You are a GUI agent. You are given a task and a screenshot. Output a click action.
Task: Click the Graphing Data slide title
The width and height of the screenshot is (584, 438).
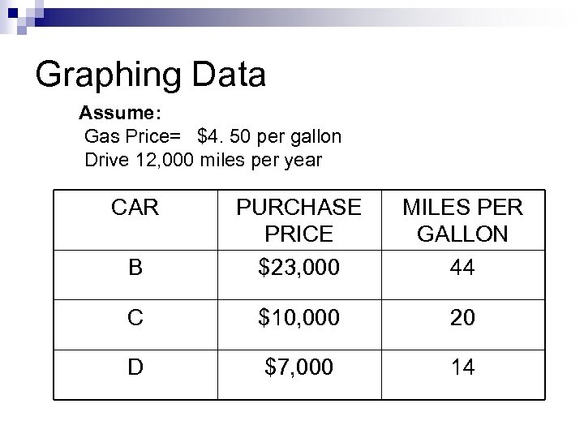coord(151,75)
